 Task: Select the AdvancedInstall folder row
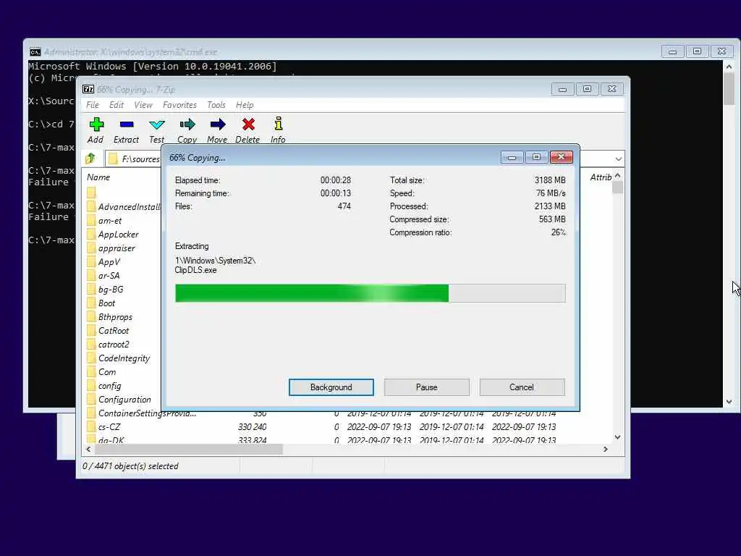click(129, 207)
